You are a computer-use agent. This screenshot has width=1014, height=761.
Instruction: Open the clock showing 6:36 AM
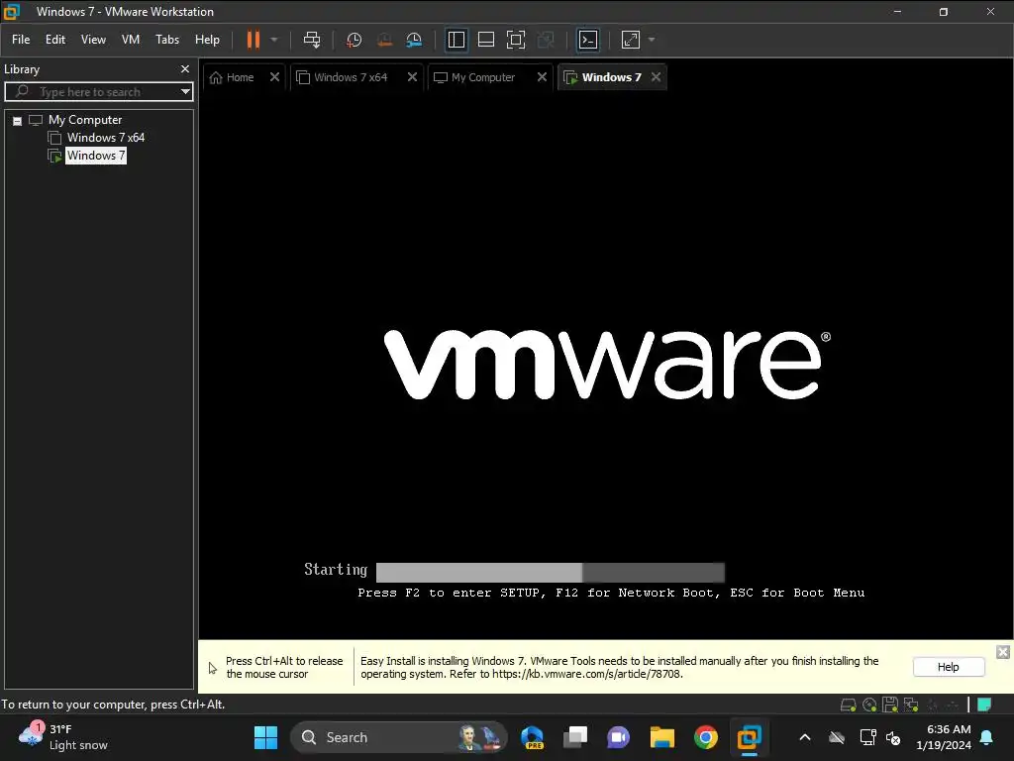point(944,737)
